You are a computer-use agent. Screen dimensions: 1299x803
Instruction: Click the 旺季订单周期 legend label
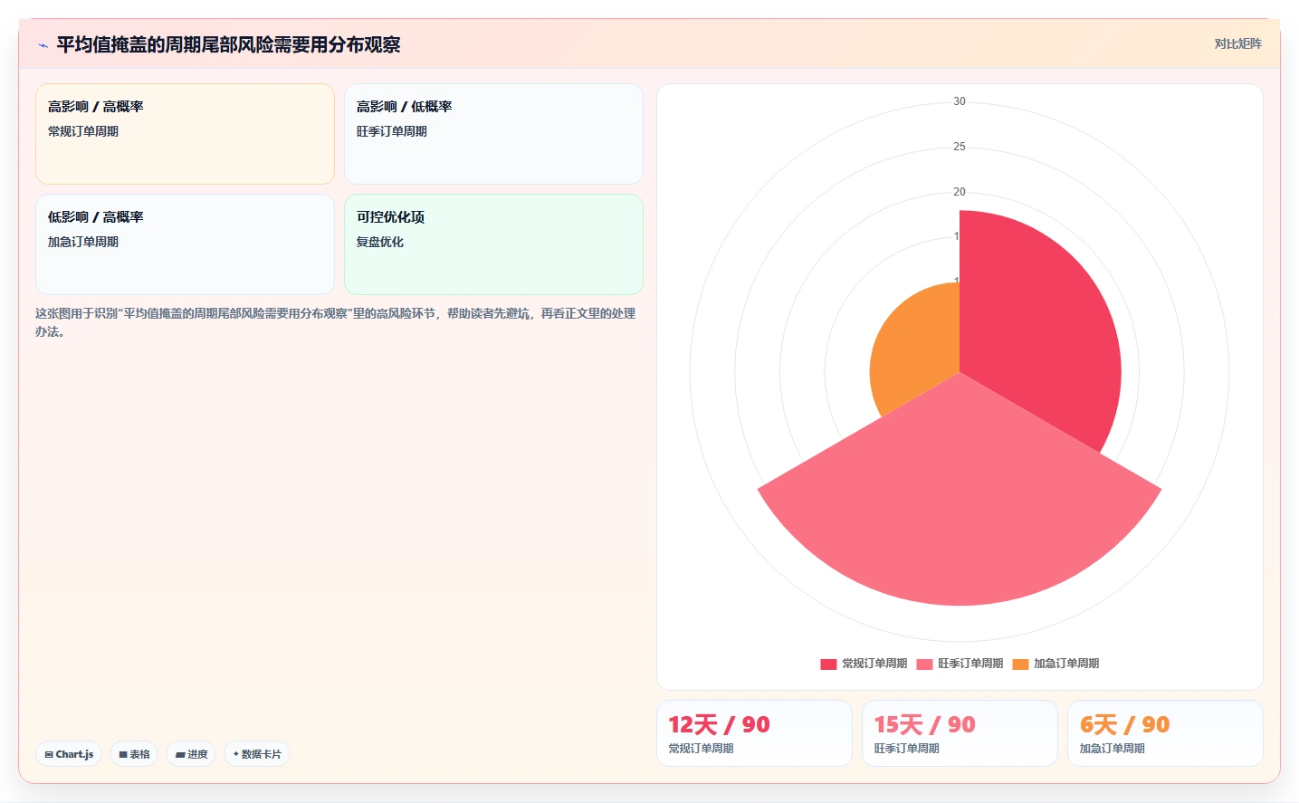(970, 664)
